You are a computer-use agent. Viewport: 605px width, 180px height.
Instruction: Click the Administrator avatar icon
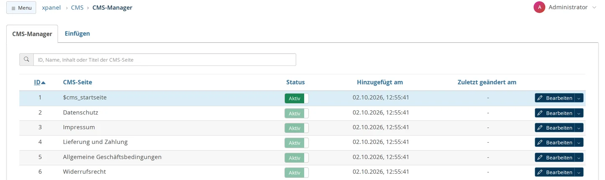pyautogui.click(x=539, y=7)
